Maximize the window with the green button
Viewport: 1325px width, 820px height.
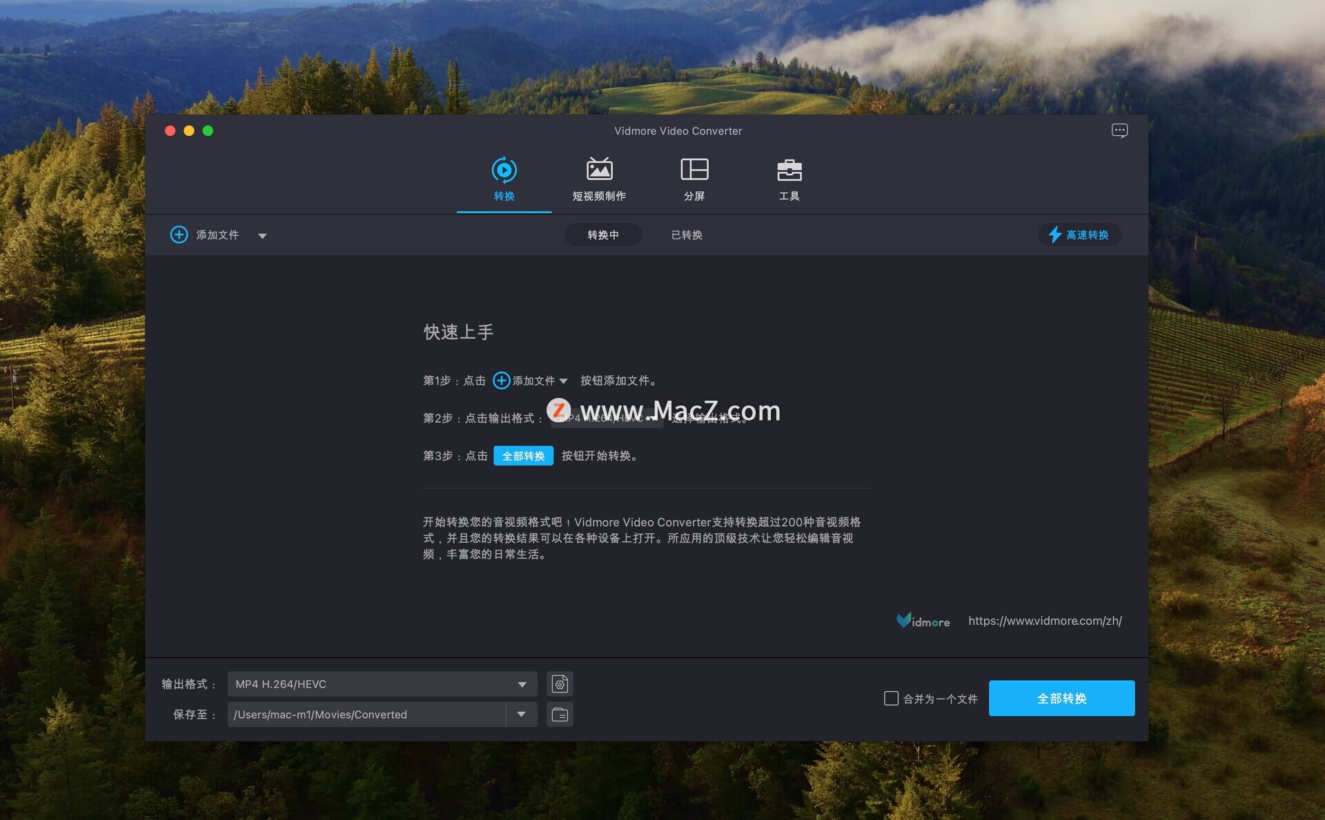(x=208, y=130)
